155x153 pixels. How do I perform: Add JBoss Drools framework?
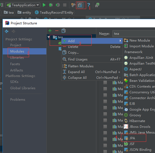(x=139, y=126)
